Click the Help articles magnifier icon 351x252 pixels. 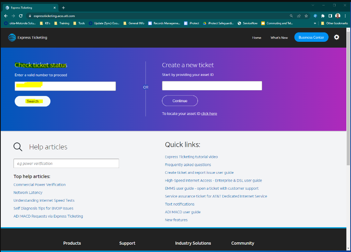(18, 147)
